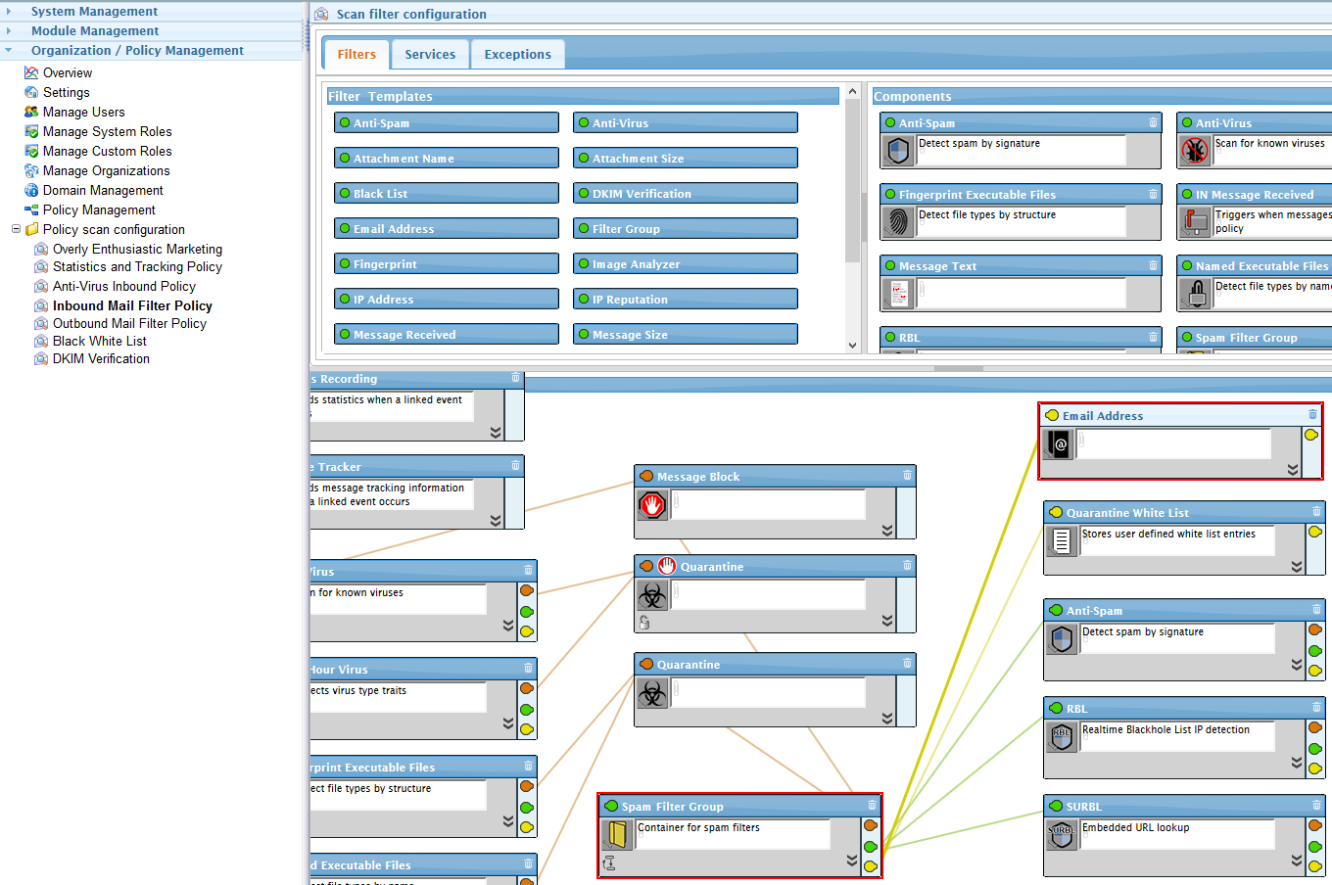Screen dimensions: 1332x885
Task: Open the Anti-Virus Inbound Policy
Action: coord(124,286)
